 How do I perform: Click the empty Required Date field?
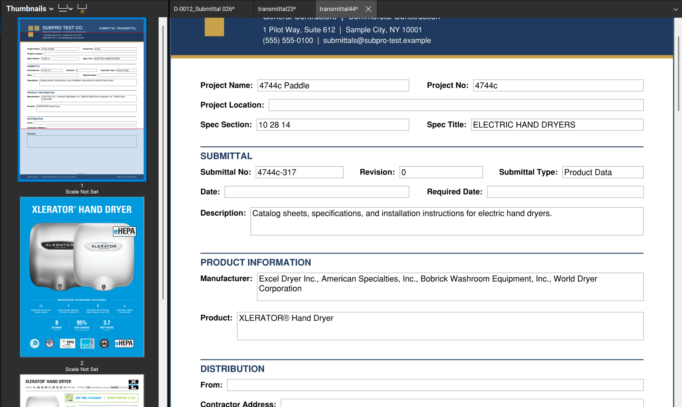coord(565,192)
